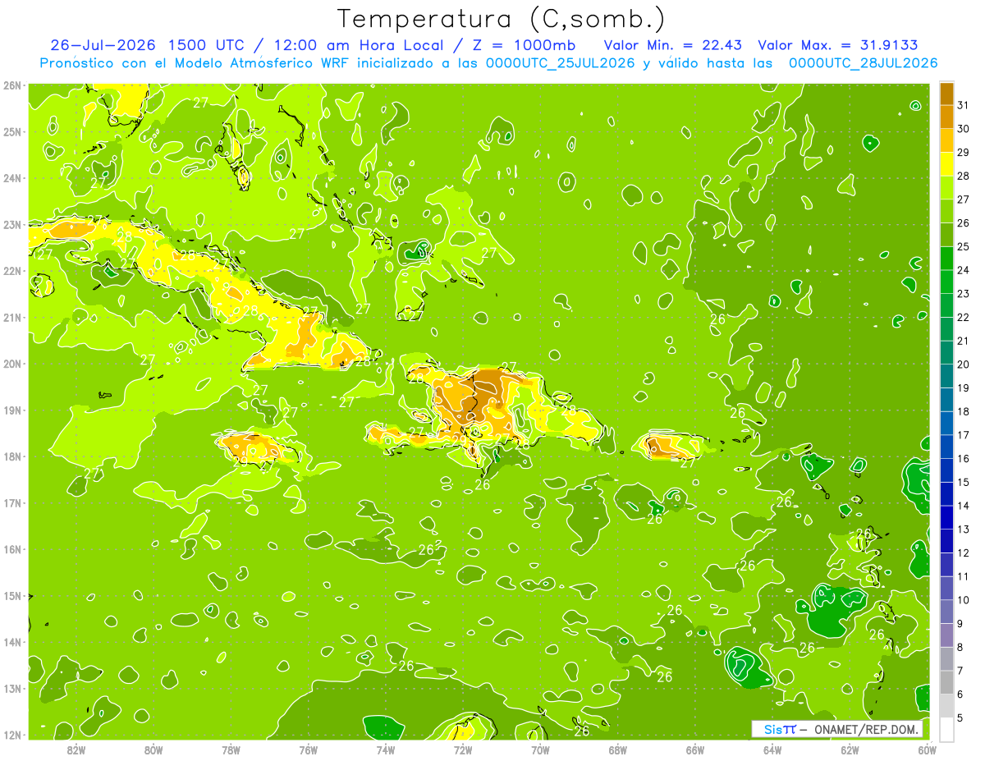Click the Temperatura (C,somb.) map title

pos(502,19)
